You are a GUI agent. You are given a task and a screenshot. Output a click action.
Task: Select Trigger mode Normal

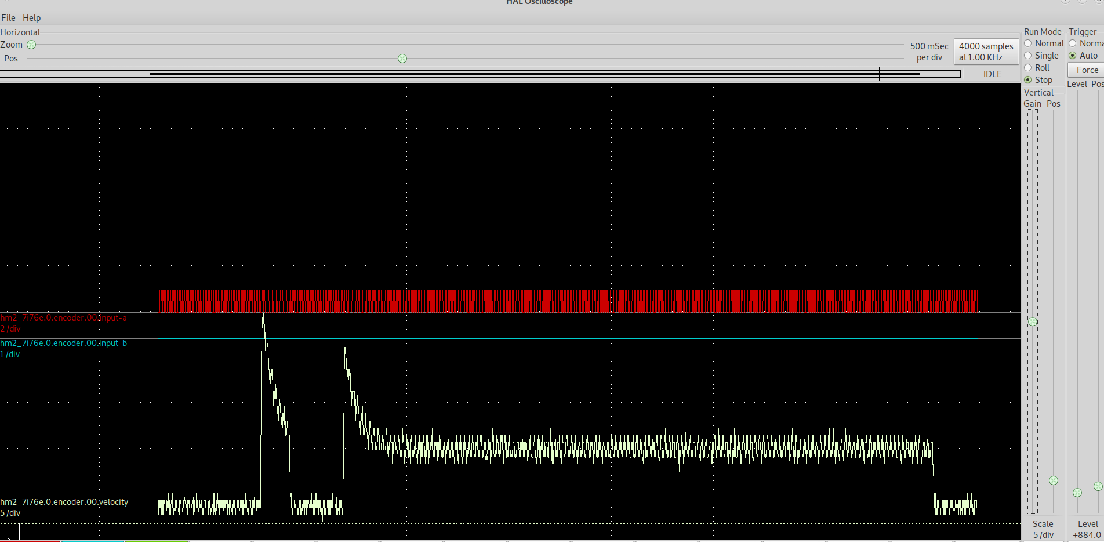pos(1086,43)
